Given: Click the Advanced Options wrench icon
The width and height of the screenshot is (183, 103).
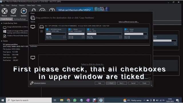Looking at the screenshot, I should pos(32,83).
